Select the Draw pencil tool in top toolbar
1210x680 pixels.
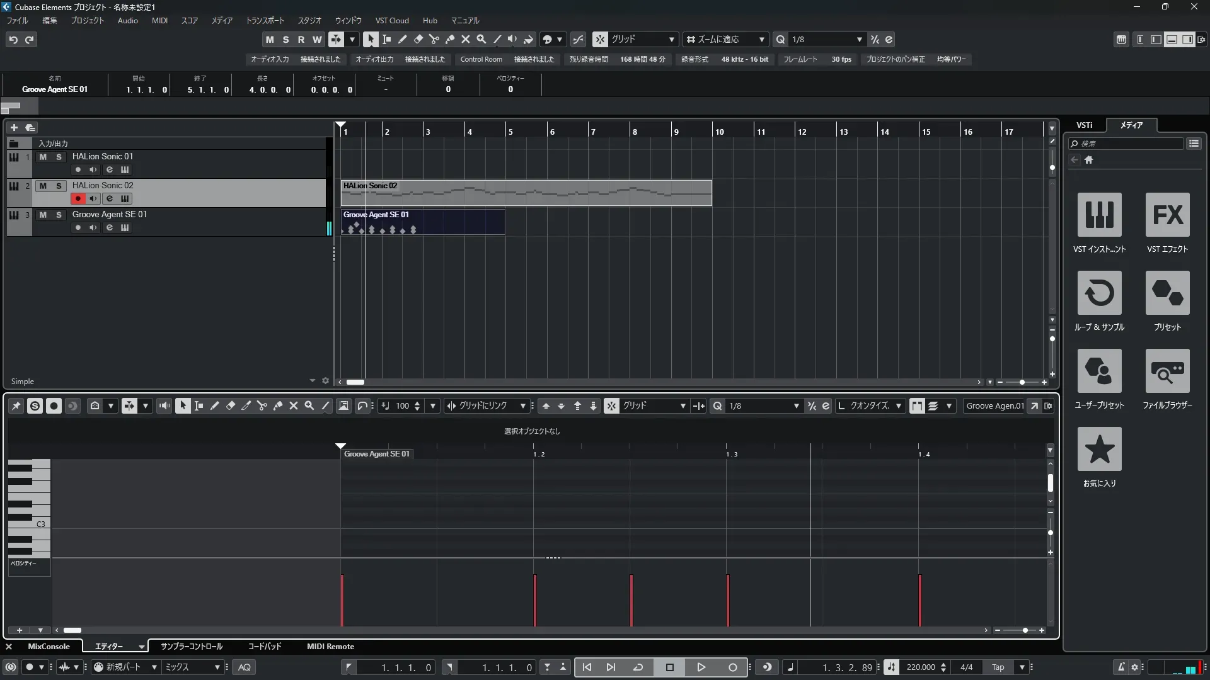pos(402,39)
